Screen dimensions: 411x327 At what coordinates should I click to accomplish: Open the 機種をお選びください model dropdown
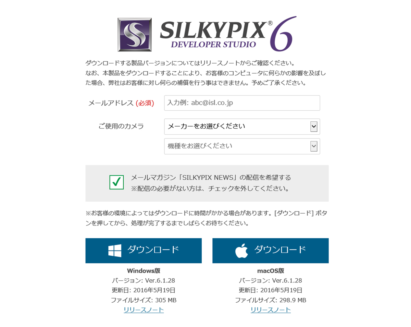pyautogui.click(x=242, y=146)
